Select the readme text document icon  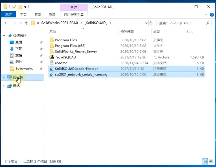tap(52, 63)
